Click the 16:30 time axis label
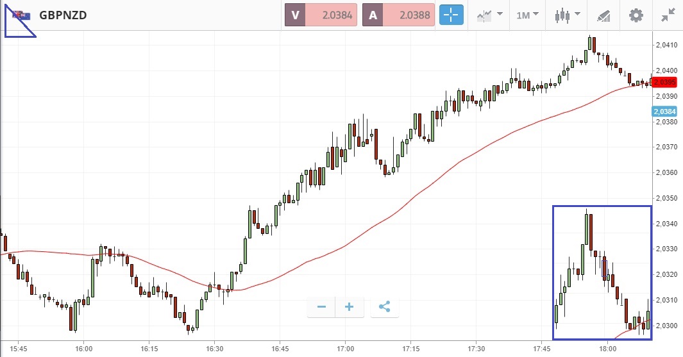 [x=214, y=349]
